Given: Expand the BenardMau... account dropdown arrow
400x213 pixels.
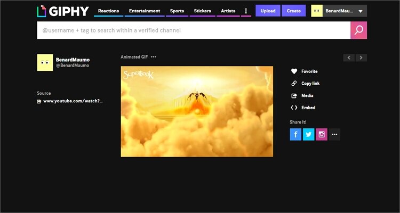Looking at the screenshot, I should pos(361,11).
